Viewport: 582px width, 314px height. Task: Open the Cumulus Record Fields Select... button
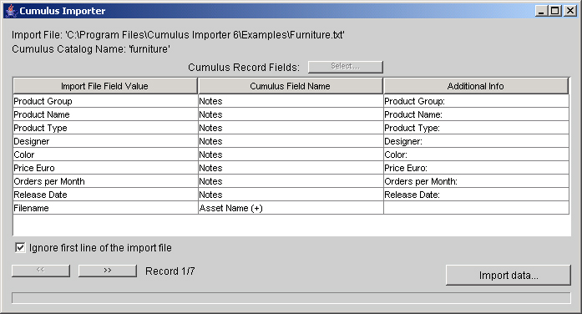[345, 67]
